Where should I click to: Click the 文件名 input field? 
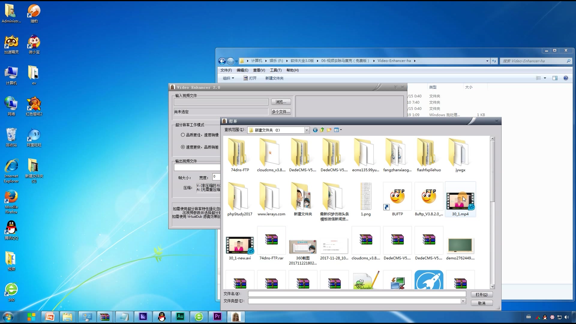coord(357,294)
